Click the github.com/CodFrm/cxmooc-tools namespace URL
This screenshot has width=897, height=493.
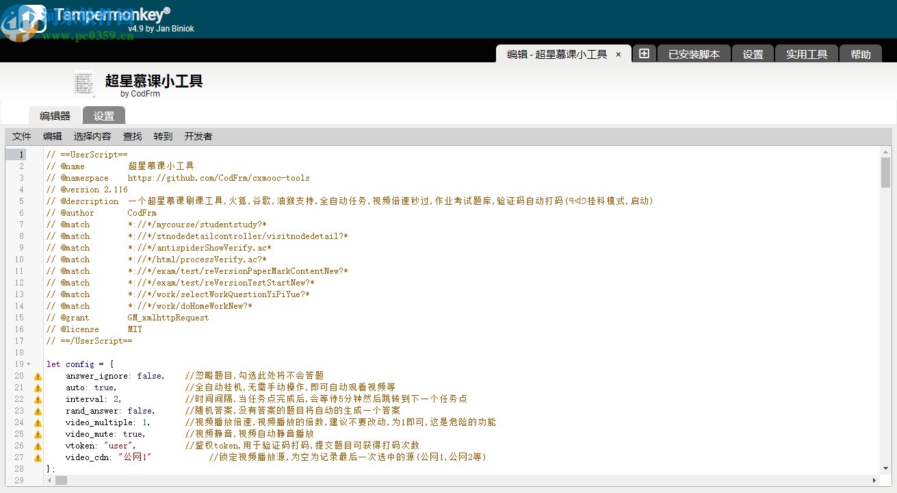219,178
